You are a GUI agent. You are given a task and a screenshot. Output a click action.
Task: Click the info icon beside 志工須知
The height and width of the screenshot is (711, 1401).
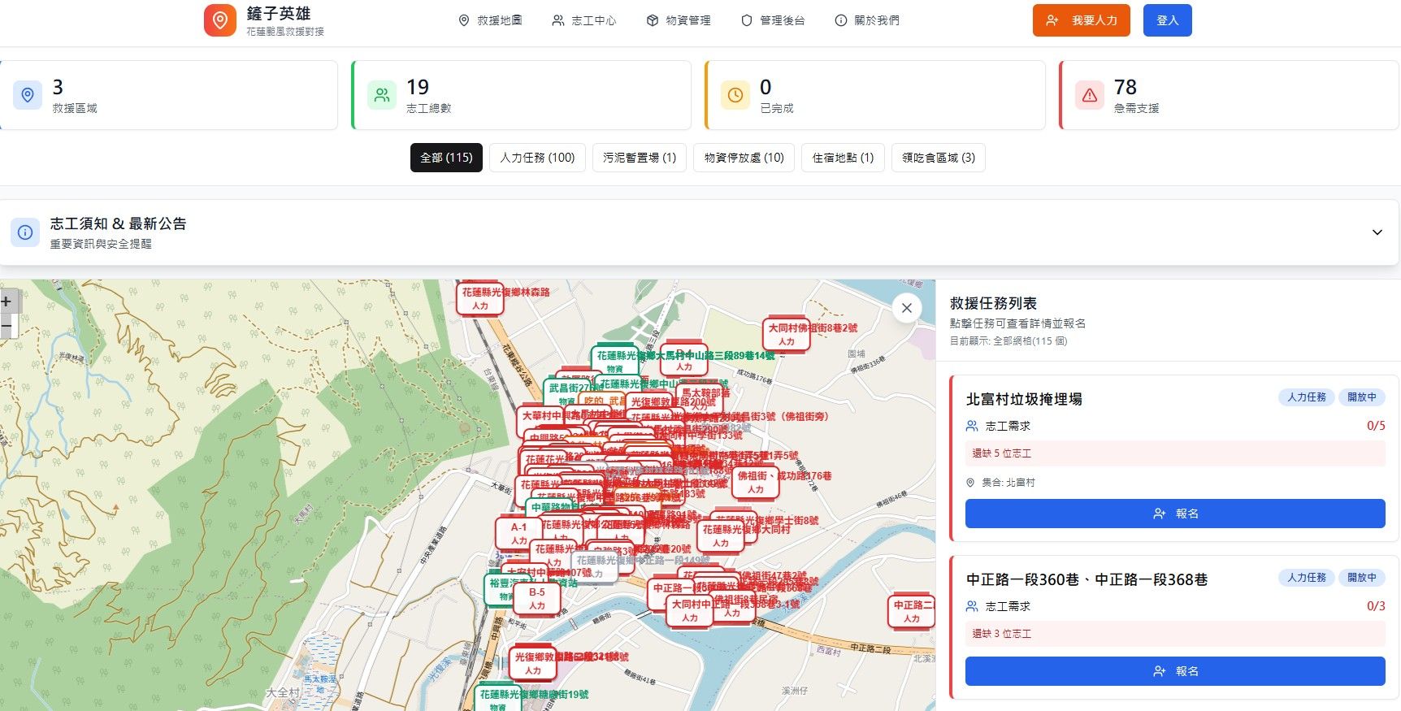pos(25,232)
